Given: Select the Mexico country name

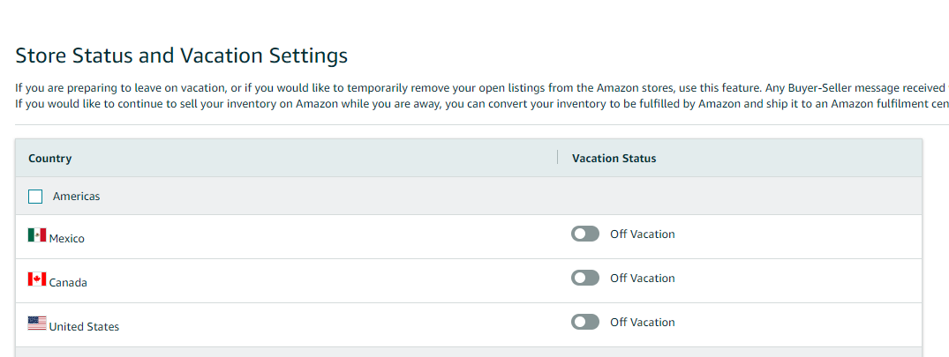Looking at the screenshot, I should tap(66, 239).
